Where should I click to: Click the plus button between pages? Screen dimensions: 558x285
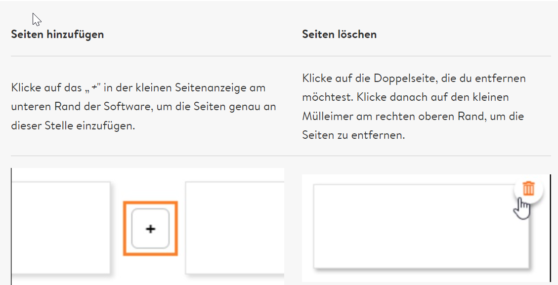tap(150, 228)
